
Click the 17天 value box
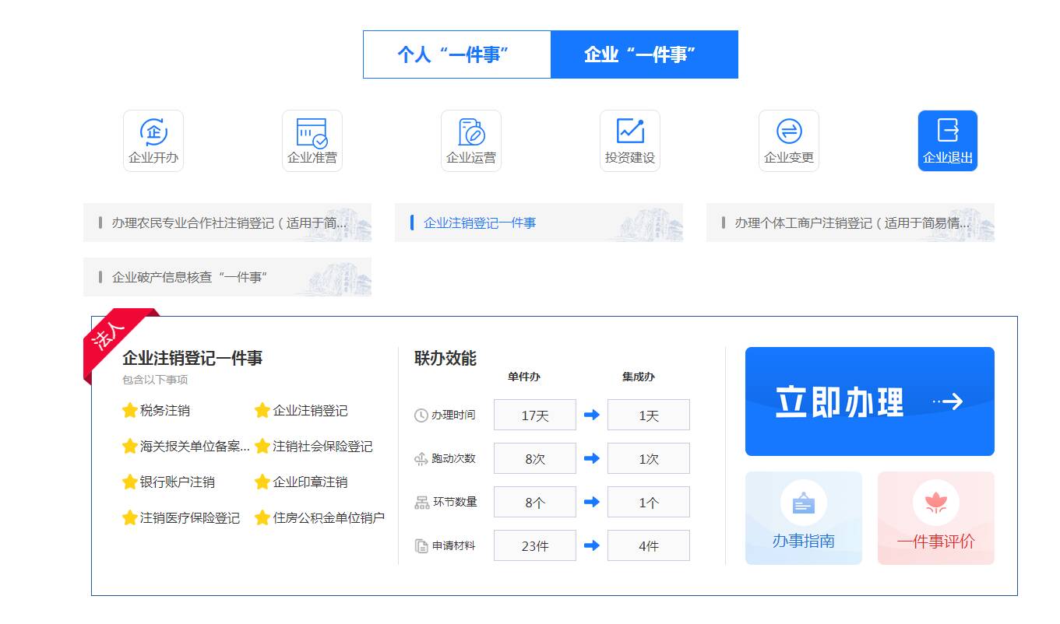tap(535, 415)
